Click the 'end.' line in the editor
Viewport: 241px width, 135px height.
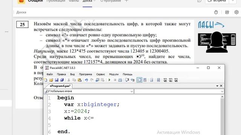64,132
